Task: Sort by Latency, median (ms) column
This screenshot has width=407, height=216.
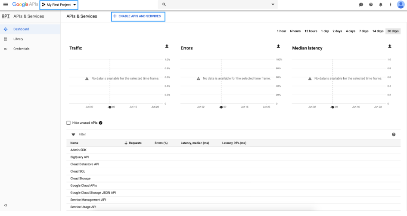Action: [195, 143]
